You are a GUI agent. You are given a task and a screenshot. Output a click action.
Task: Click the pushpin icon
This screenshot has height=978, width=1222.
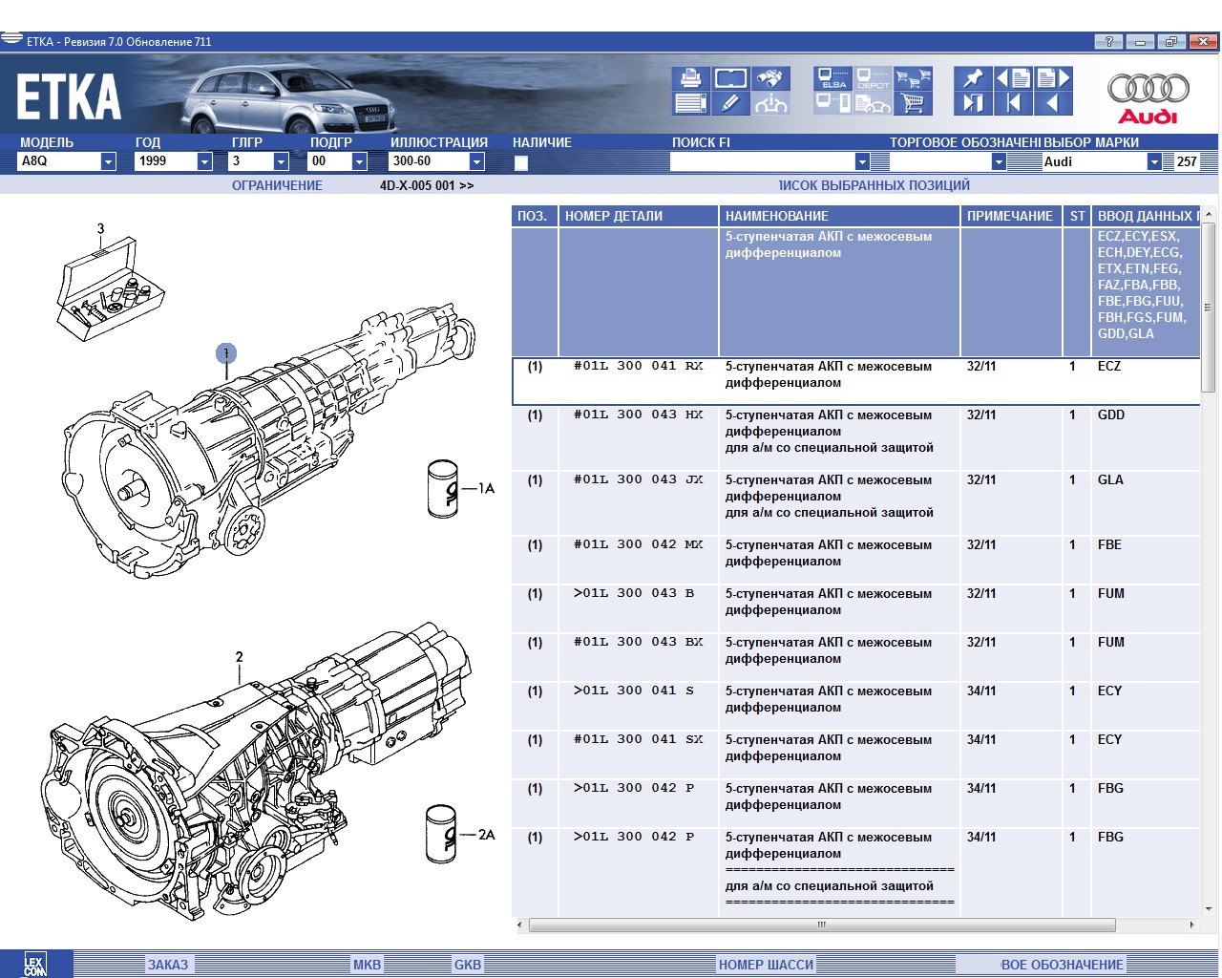tap(973, 78)
